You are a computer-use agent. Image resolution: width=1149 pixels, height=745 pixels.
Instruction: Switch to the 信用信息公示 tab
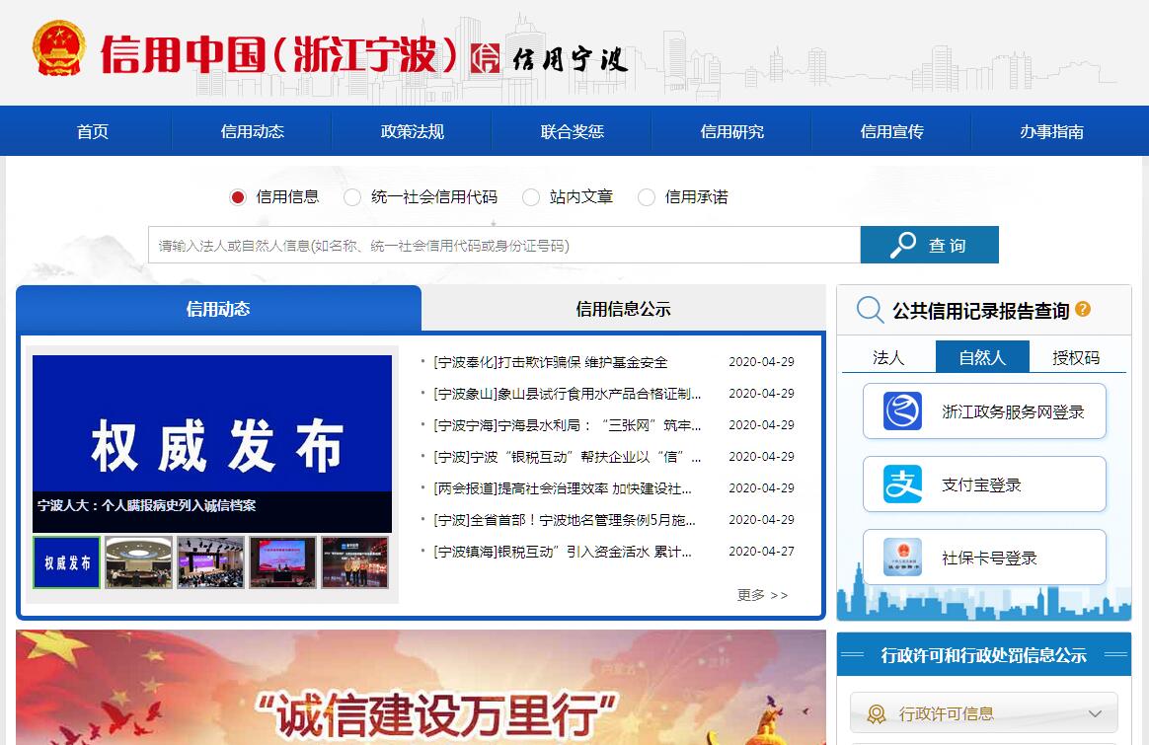(x=623, y=309)
